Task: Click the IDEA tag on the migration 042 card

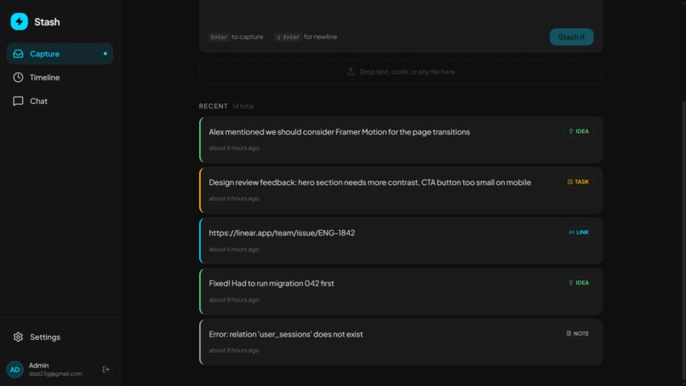Action: click(x=579, y=283)
